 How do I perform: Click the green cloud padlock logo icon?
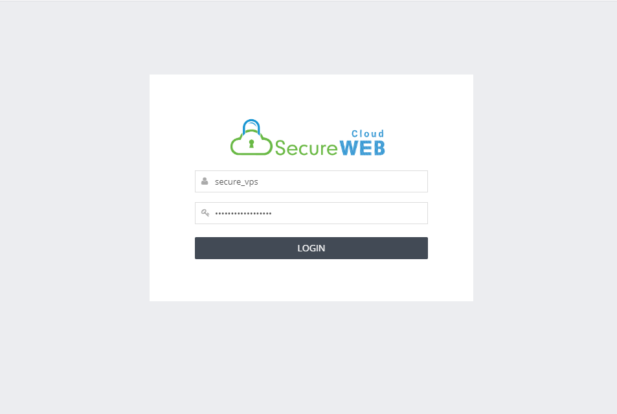pos(251,137)
